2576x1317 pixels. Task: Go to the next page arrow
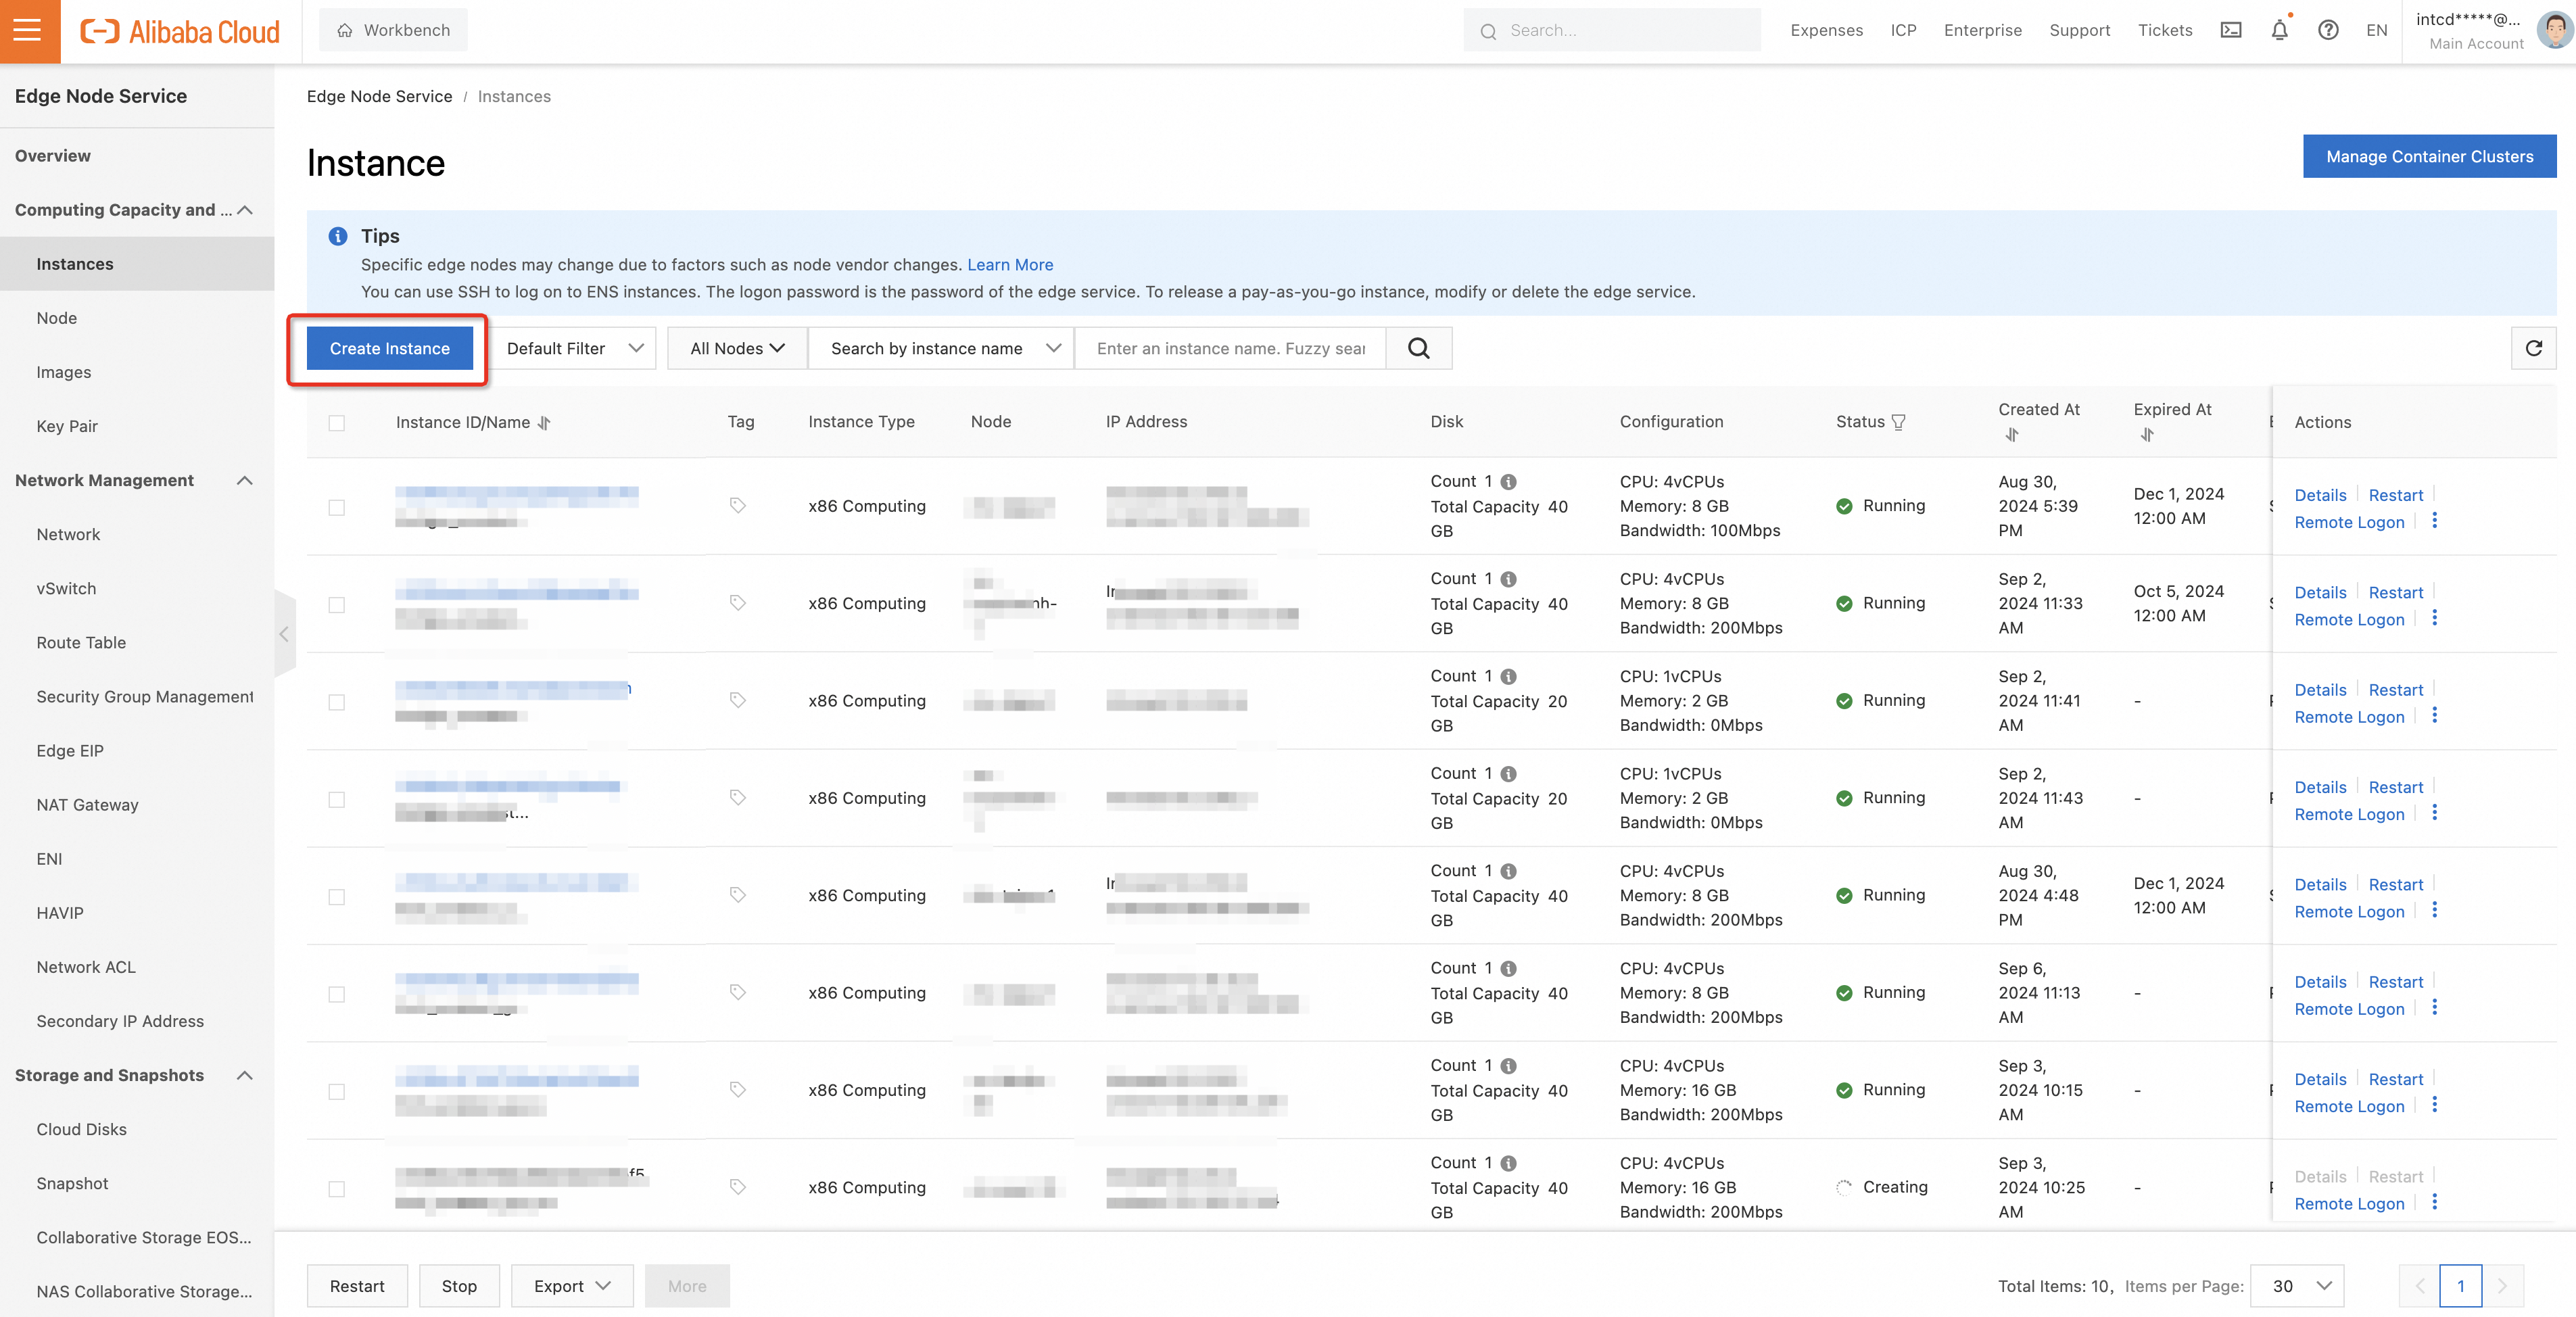2503,1286
